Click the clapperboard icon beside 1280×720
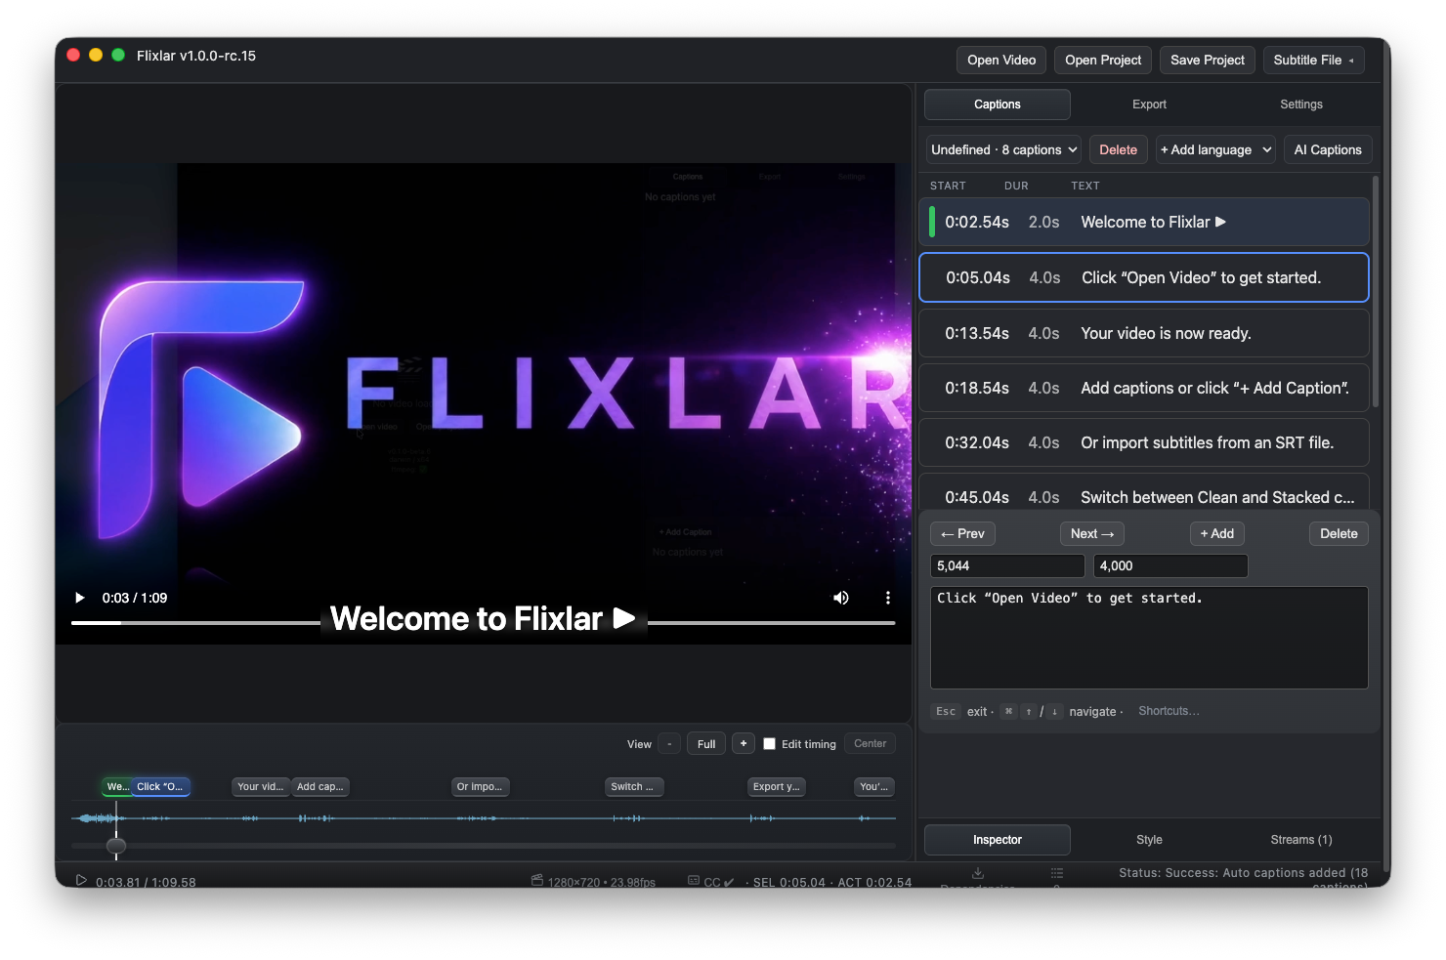 pyautogui.click(x=537, y=880)
